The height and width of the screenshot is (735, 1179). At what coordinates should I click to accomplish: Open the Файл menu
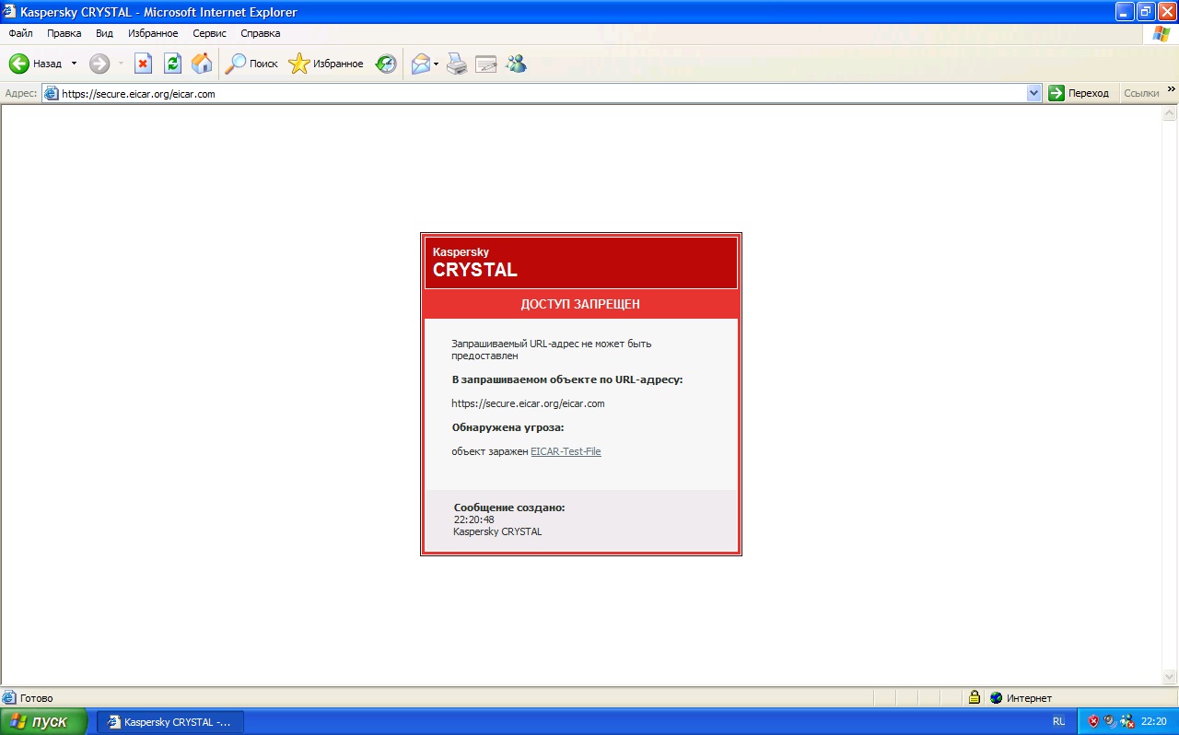[x=20, y=33]
